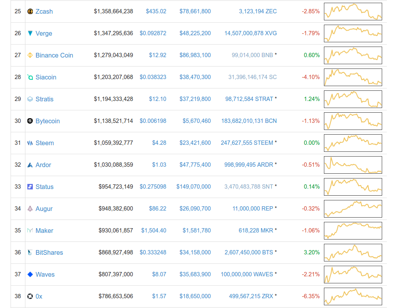This screenshot has width=397, height=308.
Task: View Maker 7-day price chart
Action: (353, 231)
